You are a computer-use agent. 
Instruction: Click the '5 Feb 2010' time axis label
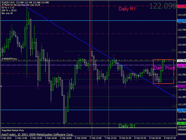coord(6,138)
